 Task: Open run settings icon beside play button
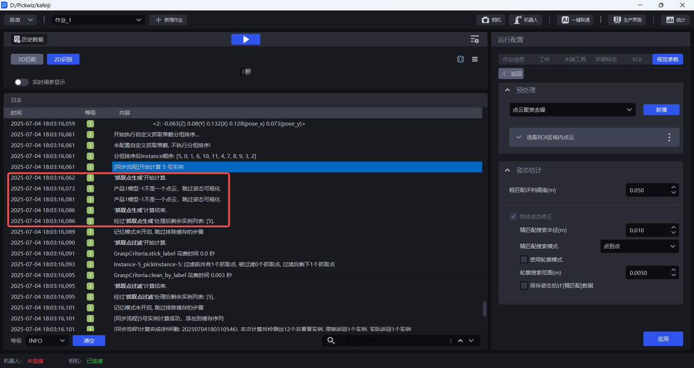(474, 40)
